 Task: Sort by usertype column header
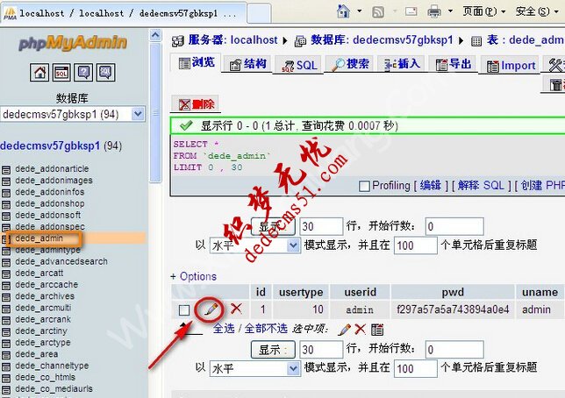[x=301, y=292]
